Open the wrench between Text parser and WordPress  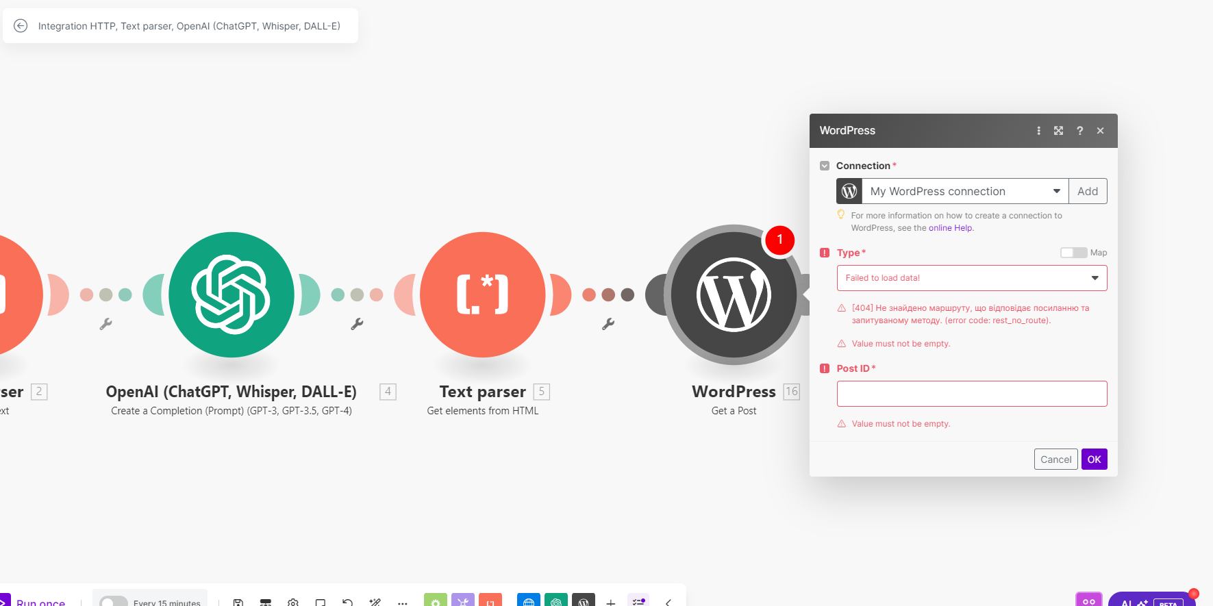(608, 324)
